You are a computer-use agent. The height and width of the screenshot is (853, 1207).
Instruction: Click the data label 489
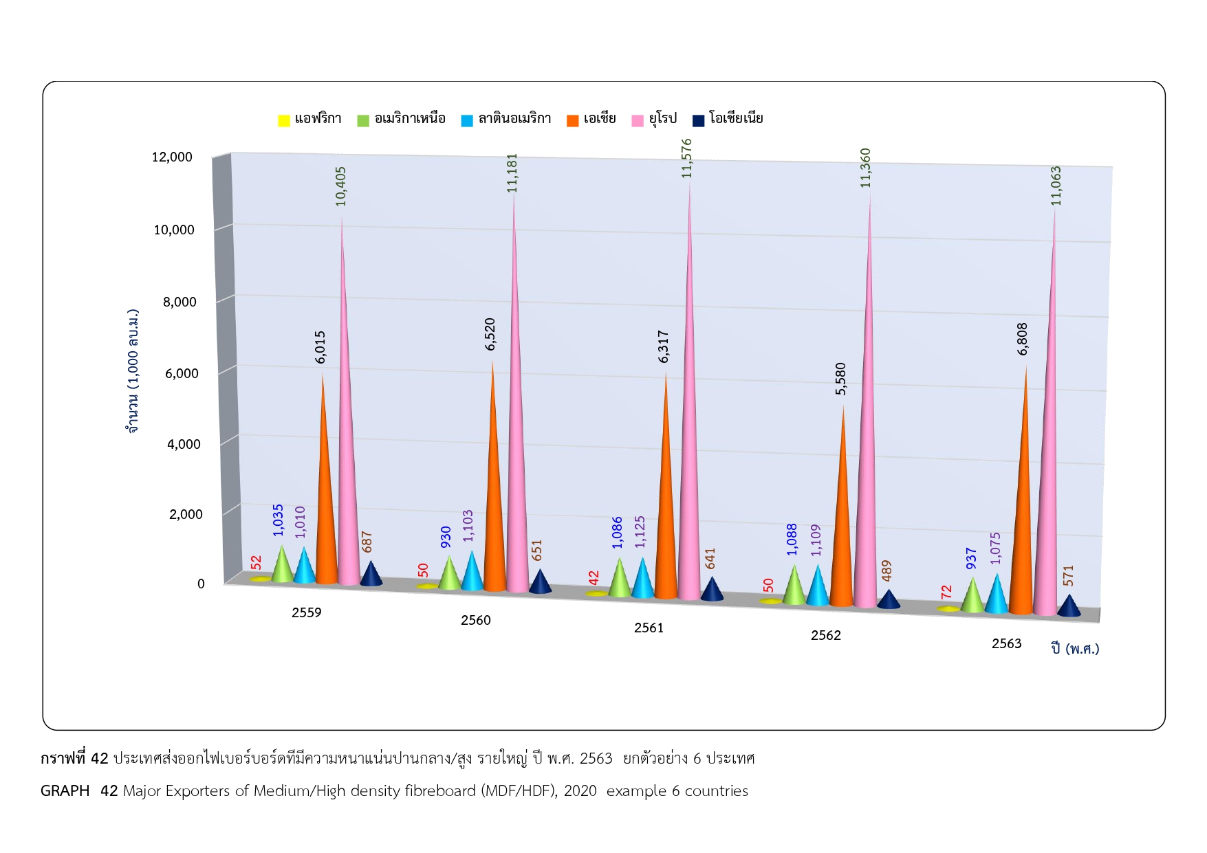tap(887, 571)
